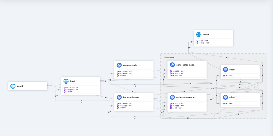Image resolution: width=273 pixels, height=136 pixels.
Task: Click the Kubernetes icon on the client card
Action: pyautogui.click(x=225, y=69)
